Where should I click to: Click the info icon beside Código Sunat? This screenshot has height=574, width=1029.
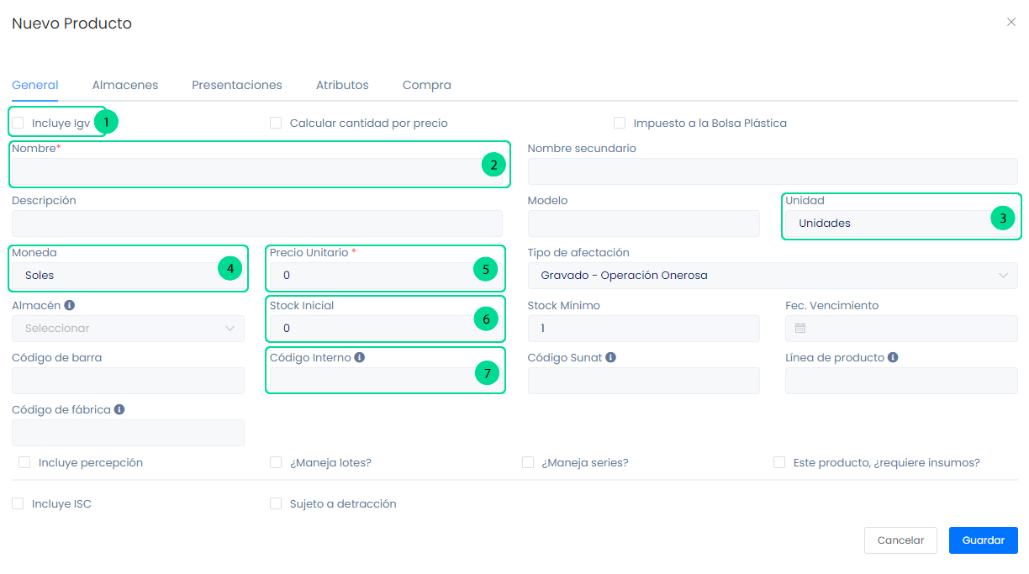pos(611,358)
